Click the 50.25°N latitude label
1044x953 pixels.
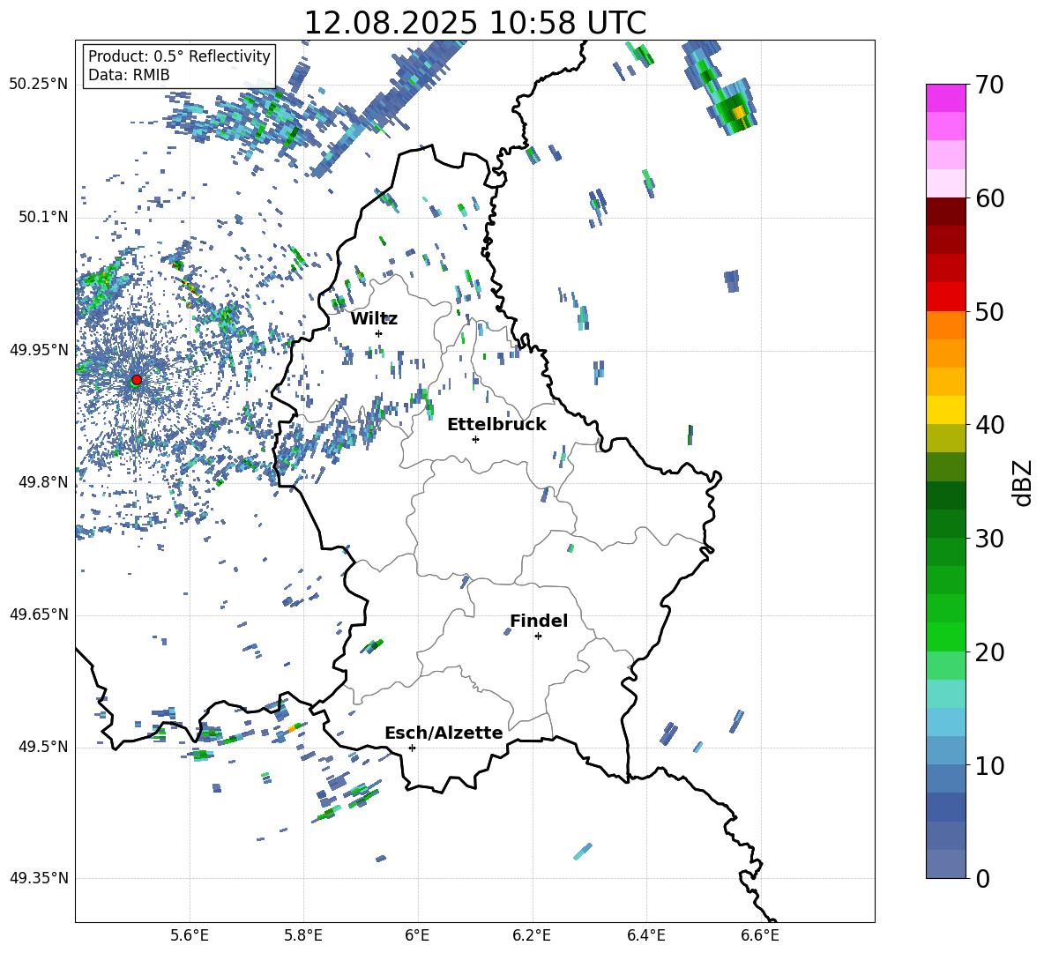tap(39, 85)
